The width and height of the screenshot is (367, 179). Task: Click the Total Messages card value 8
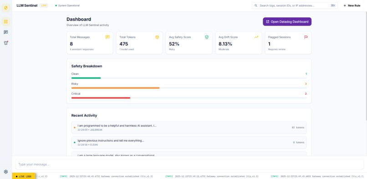[71, 44]
